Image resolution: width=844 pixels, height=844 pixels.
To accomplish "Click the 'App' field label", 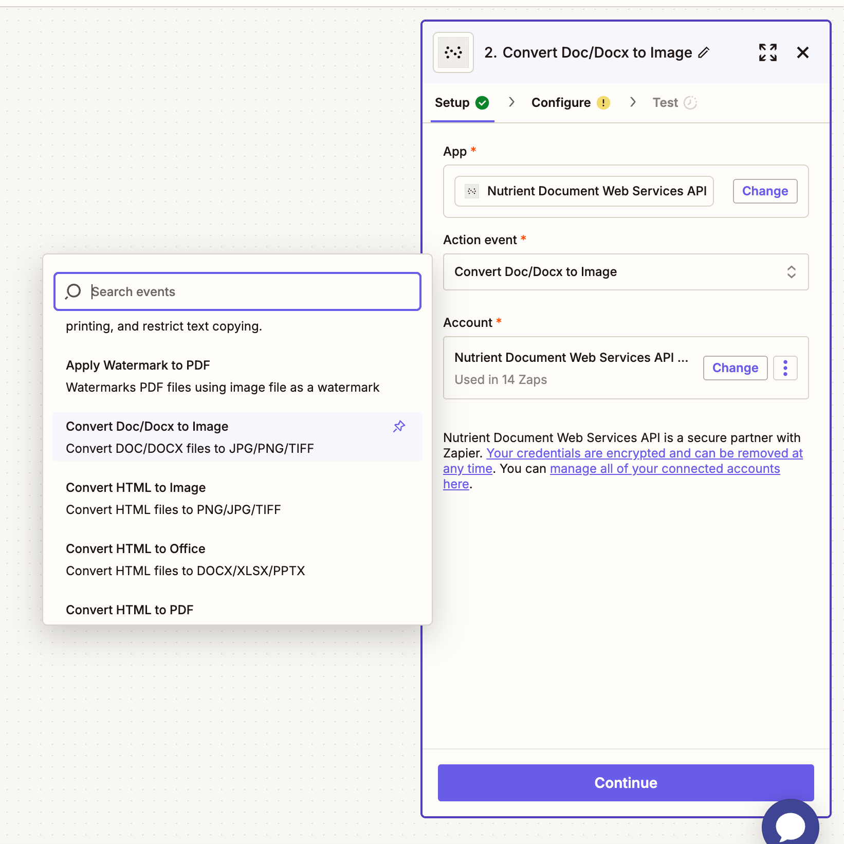I will coord(455,152).
